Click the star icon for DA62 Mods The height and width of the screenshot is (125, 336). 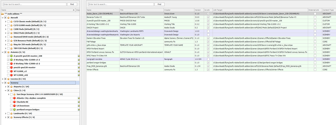pyautogui.click(x=11, y=33)
